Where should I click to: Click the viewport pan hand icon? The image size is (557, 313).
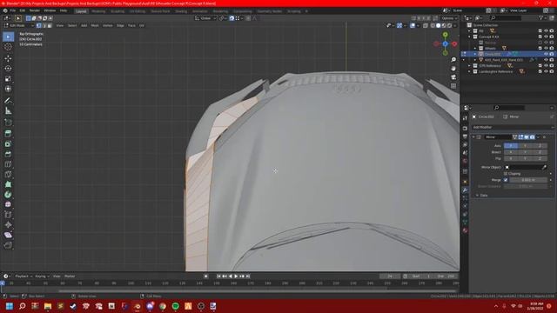coord(453,68)
